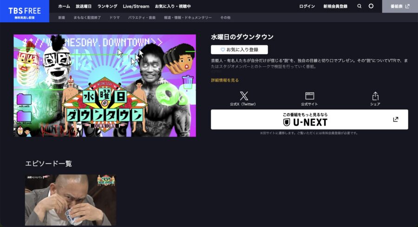The image size is (418, 227).
Task: Open the 公式サイト browser icon
Action: click(309, 96)
